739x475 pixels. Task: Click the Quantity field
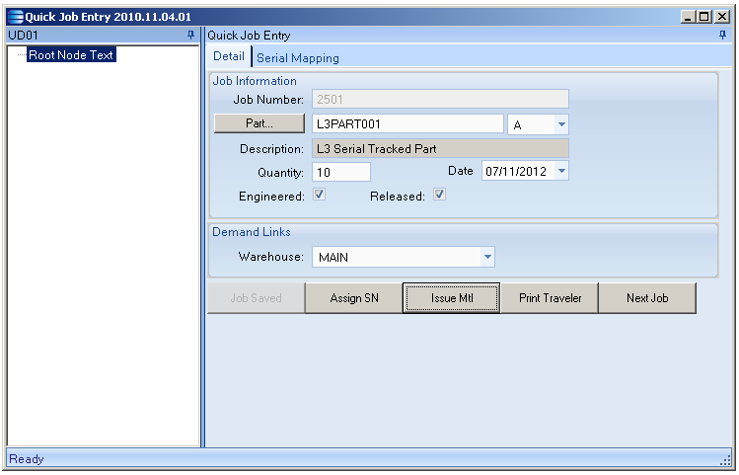click(x=341, y=172)
